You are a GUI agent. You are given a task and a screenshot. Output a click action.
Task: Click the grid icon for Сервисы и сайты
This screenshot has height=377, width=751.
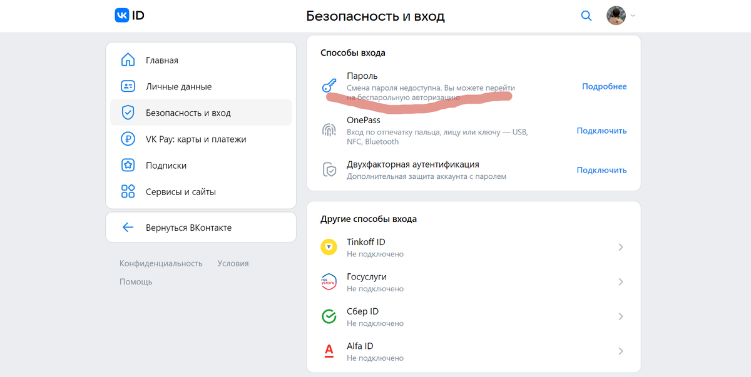click(x=128, y=191)
